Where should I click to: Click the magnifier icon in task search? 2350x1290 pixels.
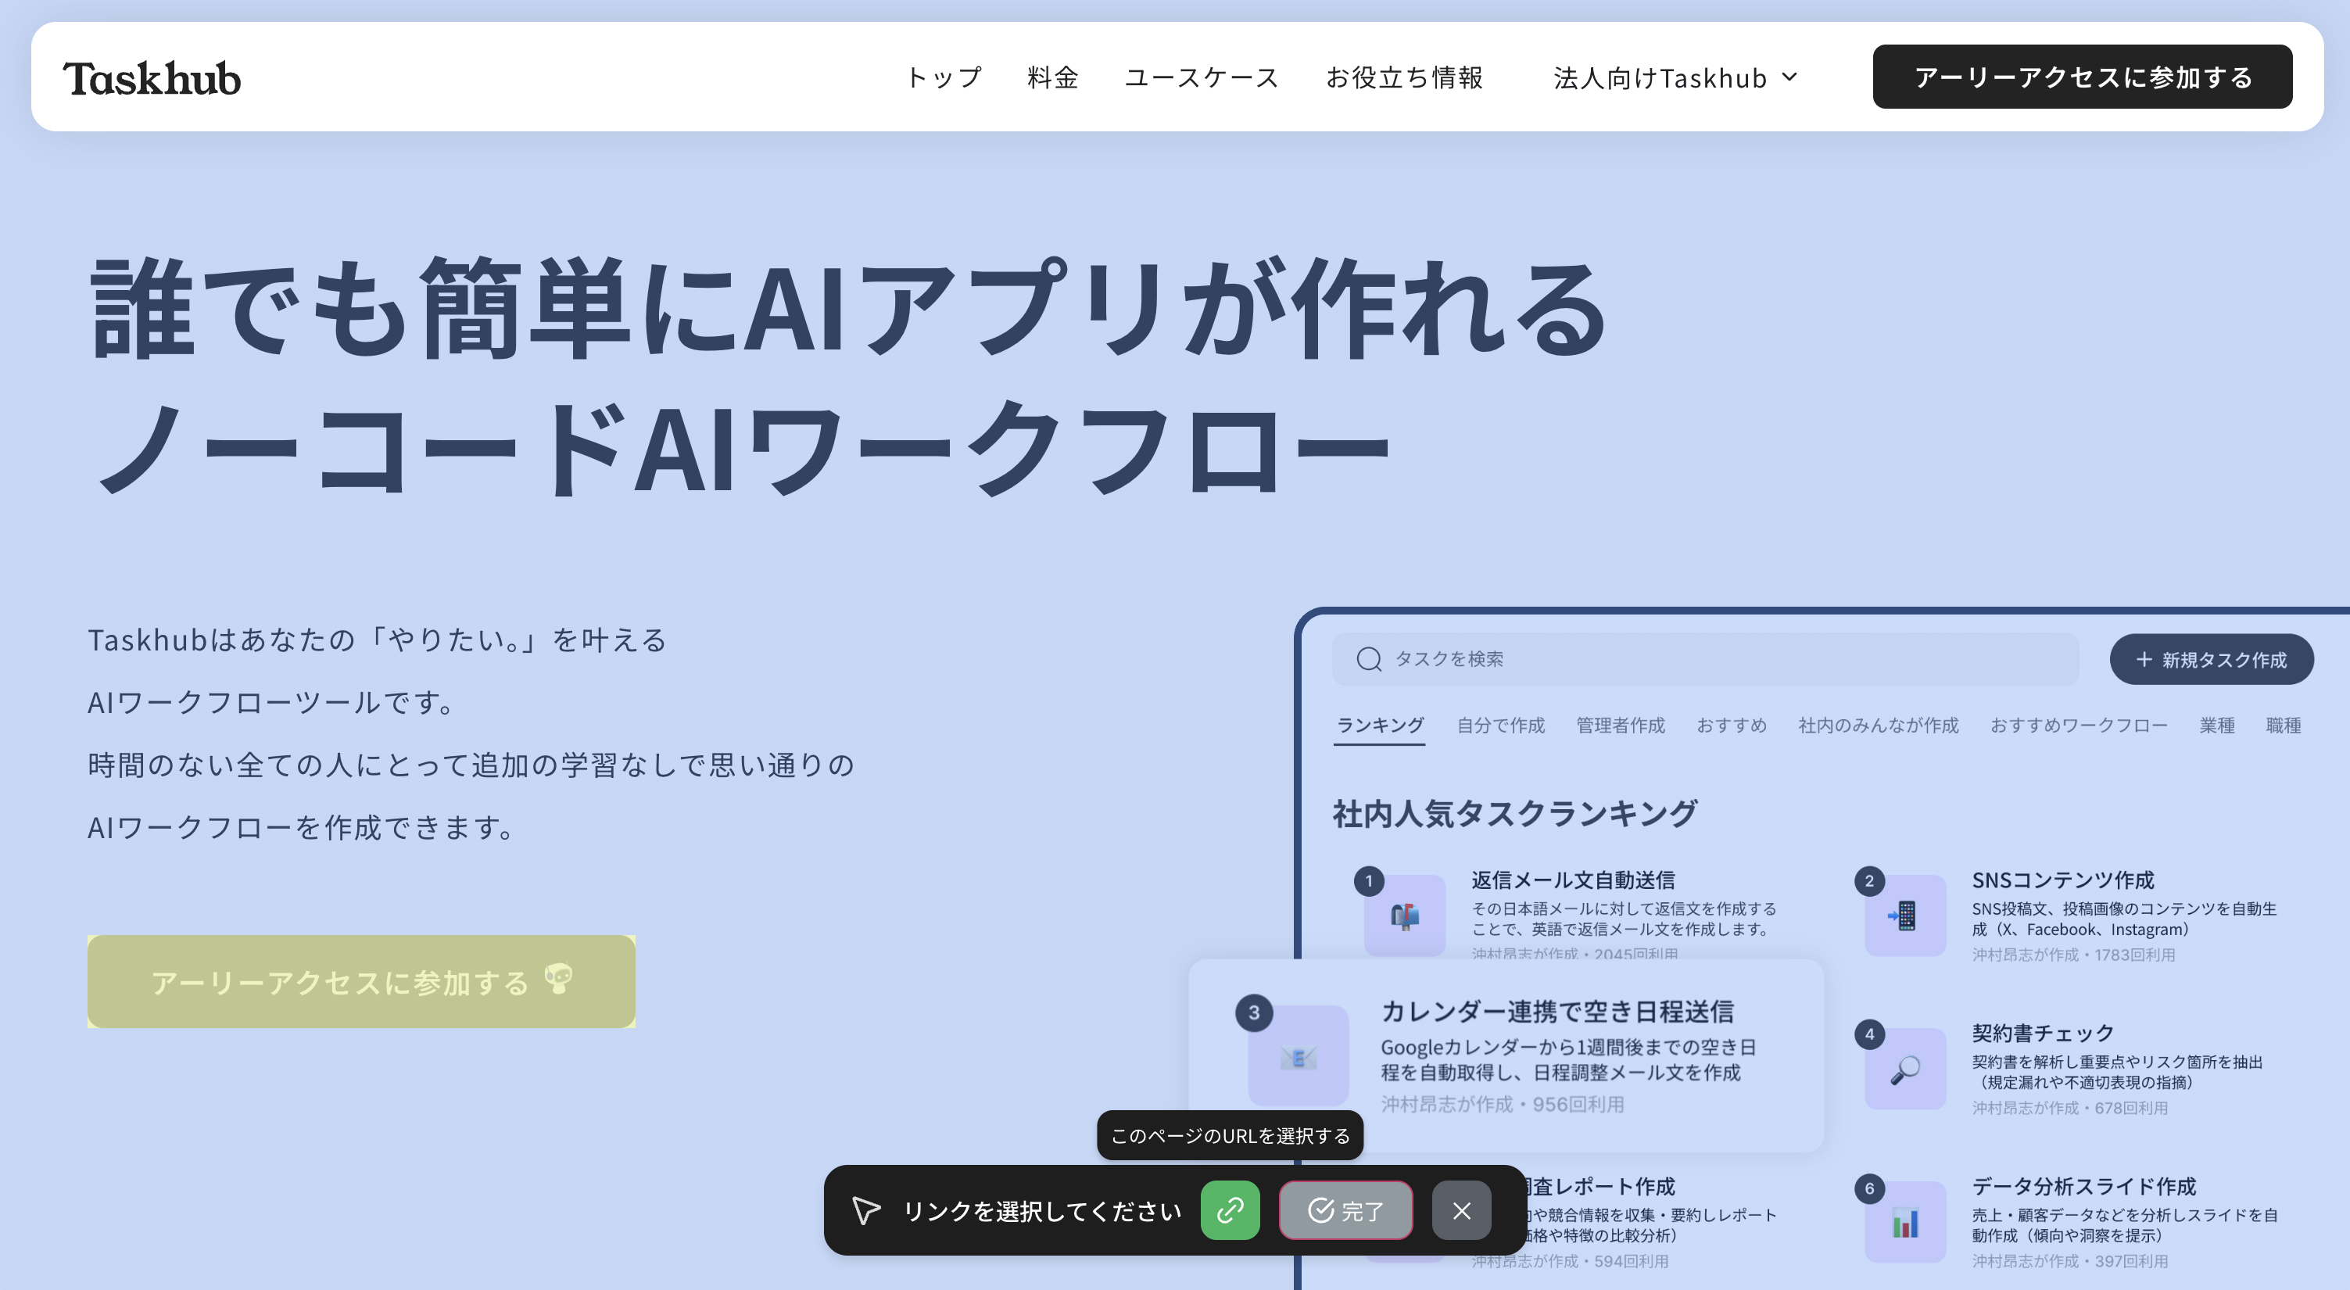pos(1368,659)
